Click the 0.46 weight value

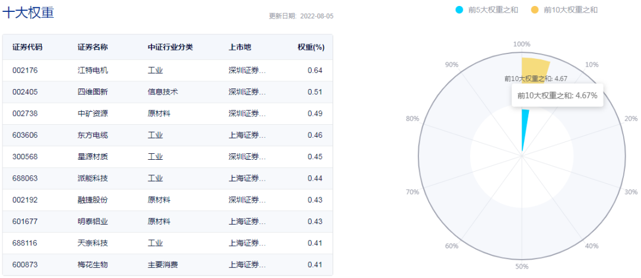pos(315,135)
